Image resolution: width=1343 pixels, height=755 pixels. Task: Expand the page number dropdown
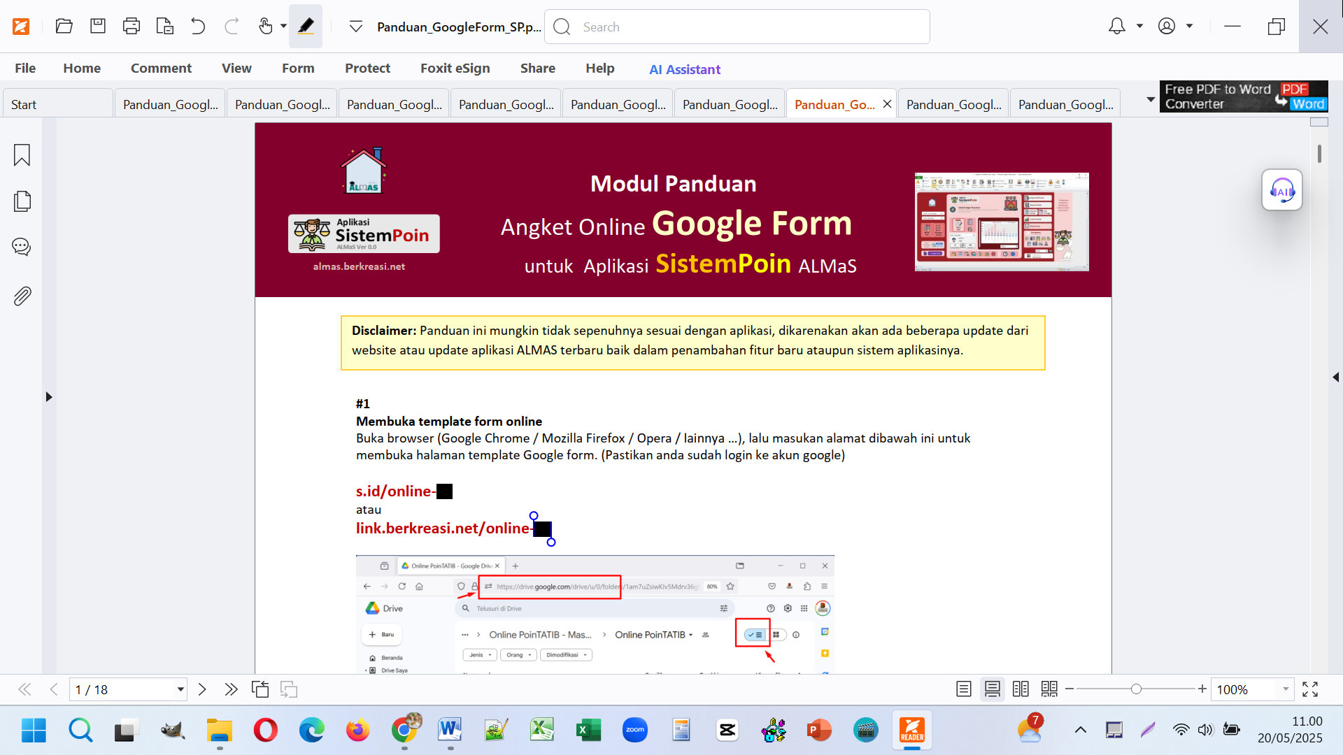180,689
